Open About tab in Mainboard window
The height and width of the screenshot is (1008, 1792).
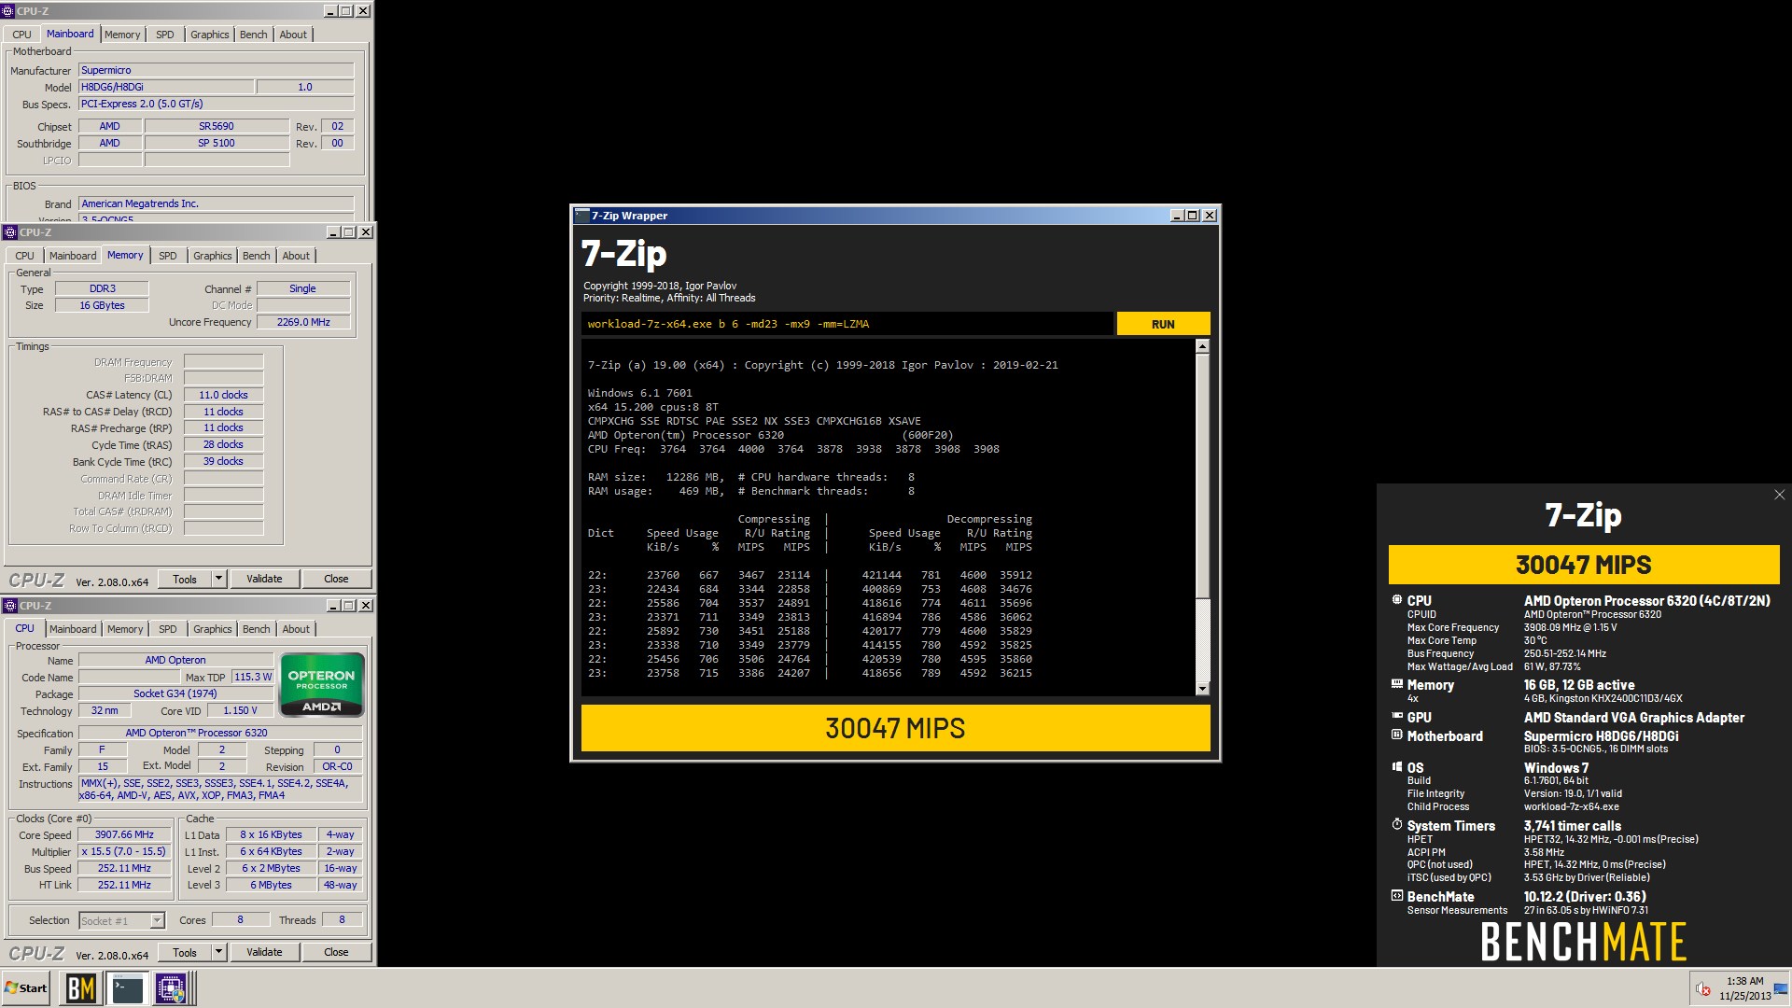293,35
